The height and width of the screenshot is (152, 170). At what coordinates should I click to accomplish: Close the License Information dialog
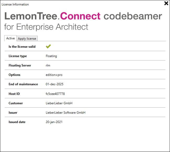tap(166, 3)
